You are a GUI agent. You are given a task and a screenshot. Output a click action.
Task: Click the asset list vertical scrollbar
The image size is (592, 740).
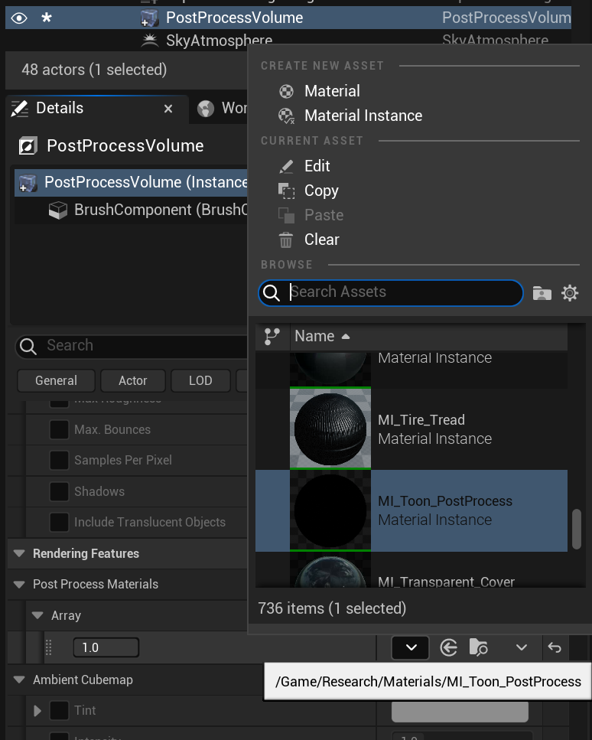(x=577, y=529)
